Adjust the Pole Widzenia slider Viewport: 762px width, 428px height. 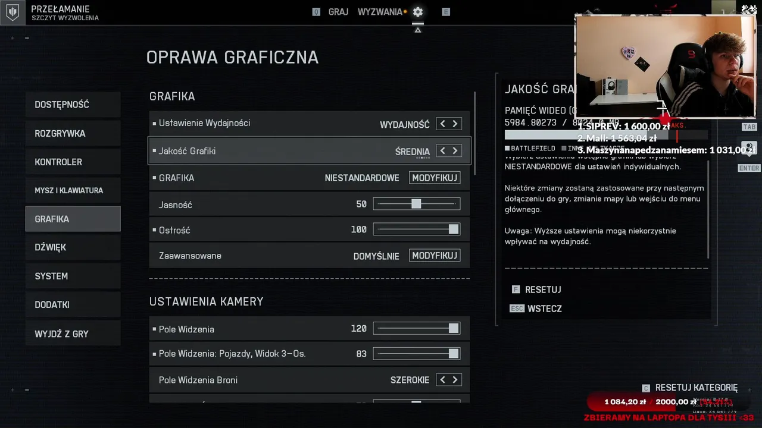(x=417, y=329)
